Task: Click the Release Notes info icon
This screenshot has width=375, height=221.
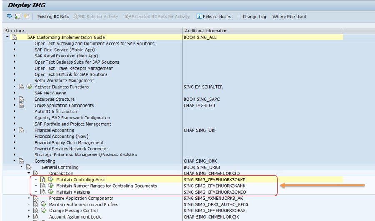Action: [199, 16]
